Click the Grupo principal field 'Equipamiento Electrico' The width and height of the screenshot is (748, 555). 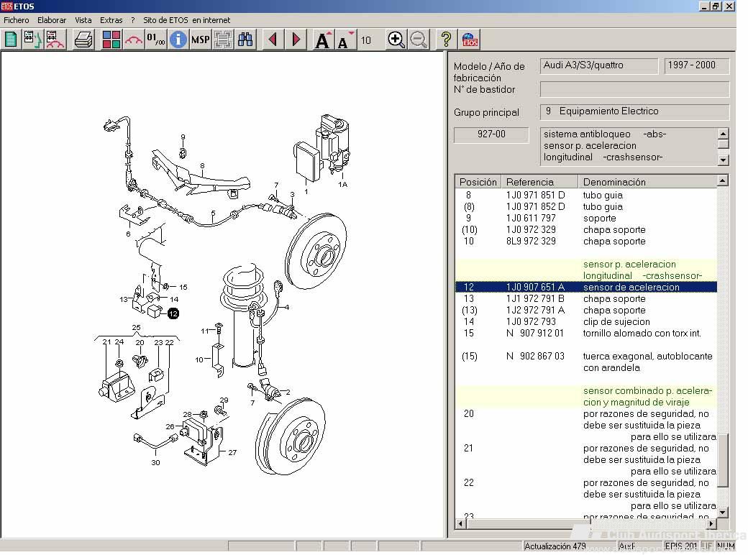(x=634, y=111)
